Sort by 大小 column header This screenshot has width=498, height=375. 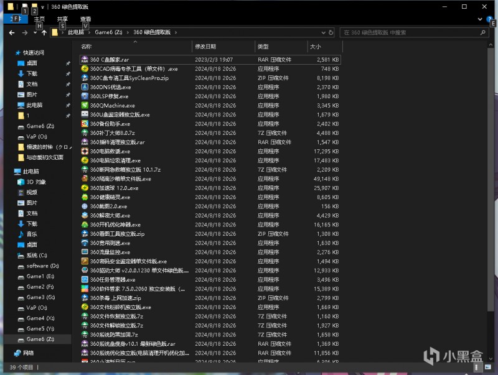pyautogui.click(x=325, y=47)
